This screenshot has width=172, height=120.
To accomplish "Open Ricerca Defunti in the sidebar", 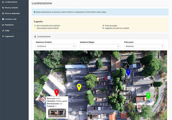I will pyautogui.click(x=14, y=8).
